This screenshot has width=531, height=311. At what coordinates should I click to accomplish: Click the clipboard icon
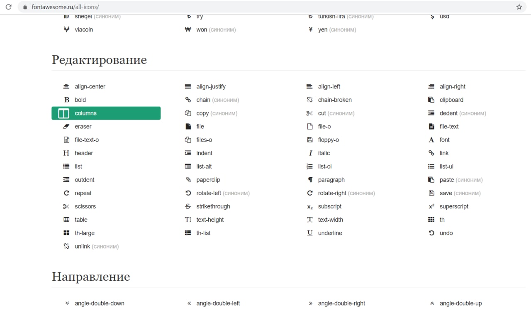tap(431, 100)
